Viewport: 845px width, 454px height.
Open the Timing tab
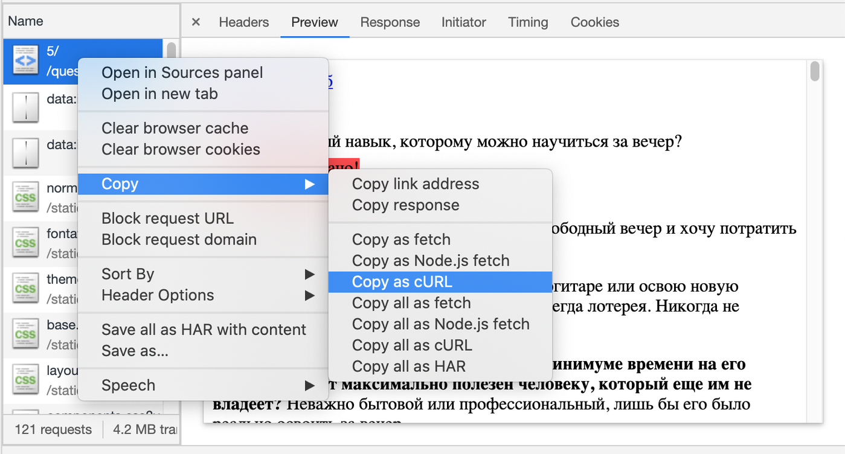527,22
